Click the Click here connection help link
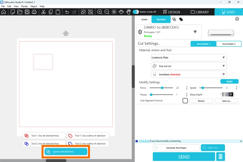 click(x=144, y=141)
